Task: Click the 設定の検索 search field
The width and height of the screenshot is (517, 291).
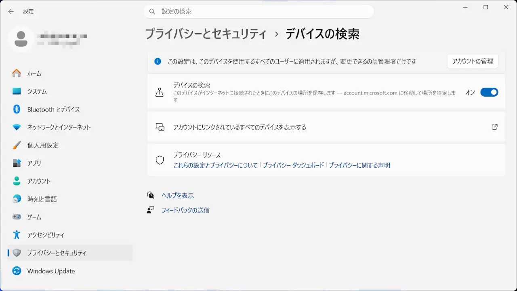Action: point(258,11)
